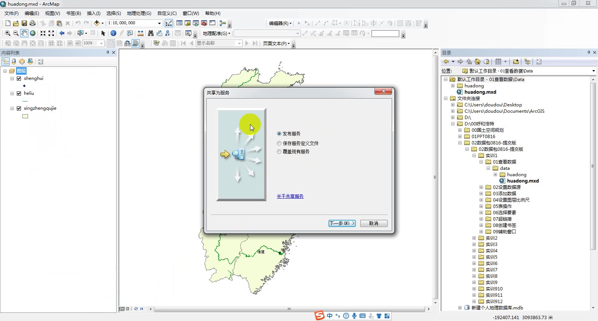Image resolution: width=598 pixels, height=321 pixels.
Task: Select the Select Elements arrow tool
Action: click(x=104, y=33)
